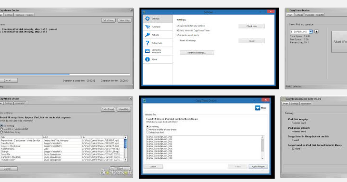Select Do nothing in the songs not found window

(x=1, y=125)
